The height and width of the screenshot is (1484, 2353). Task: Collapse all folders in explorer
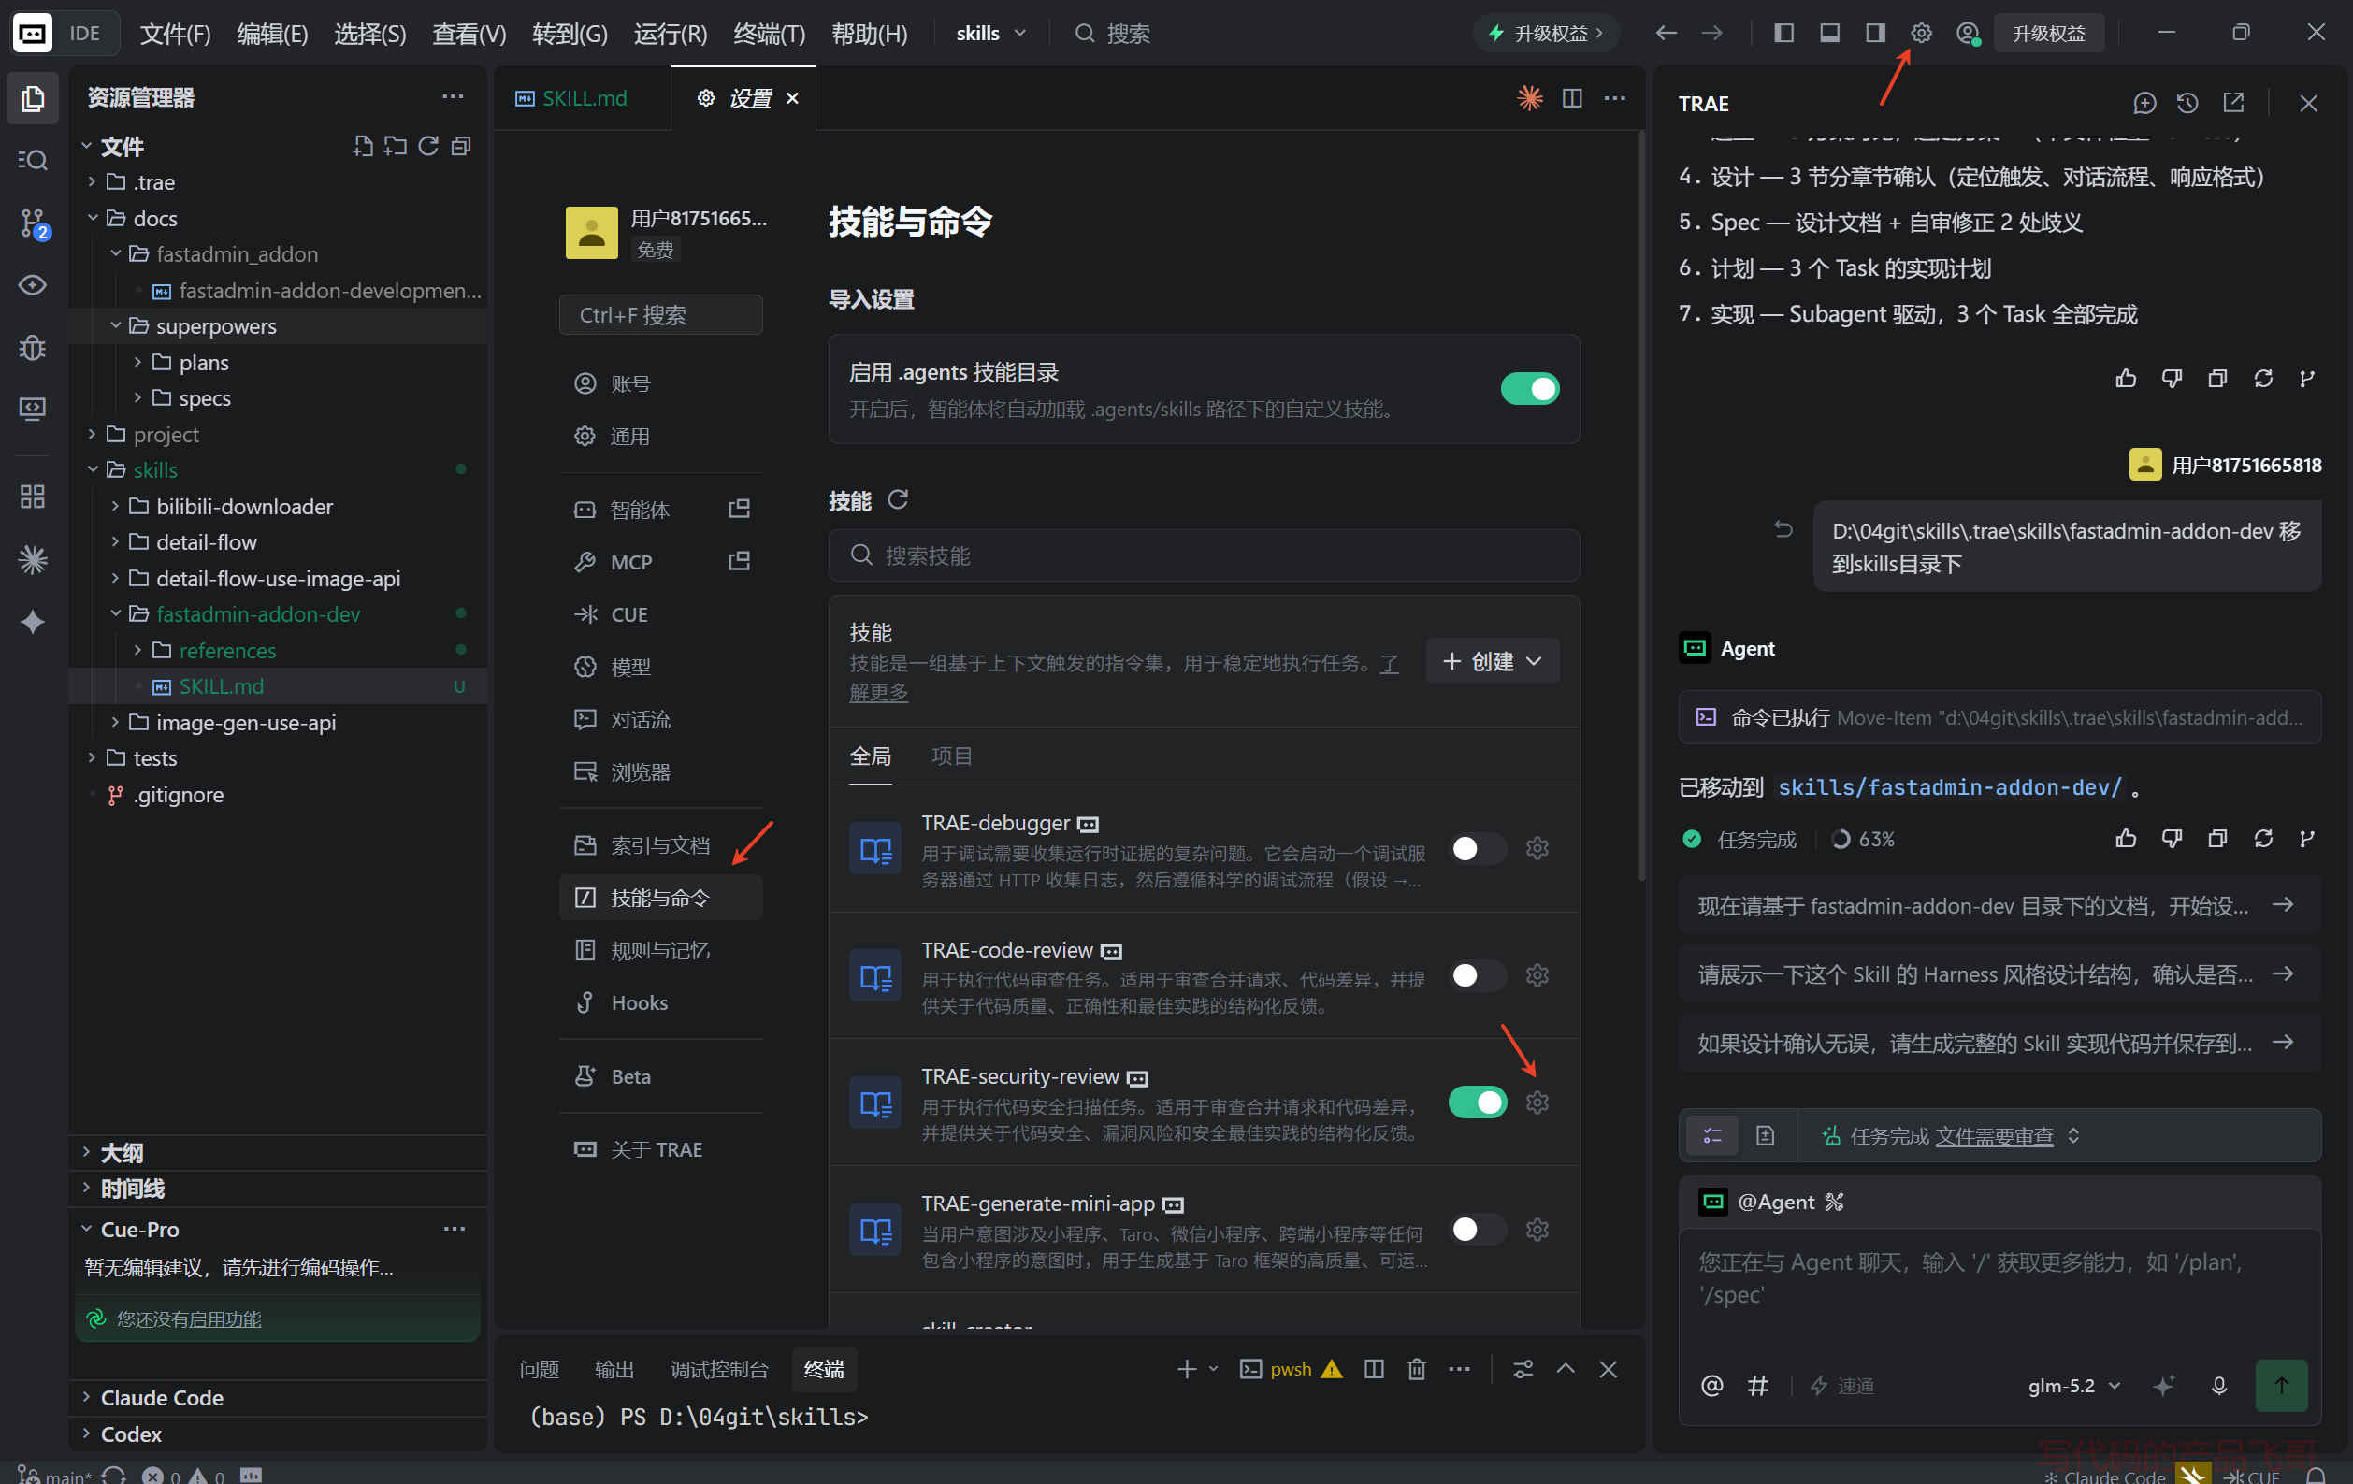tap(461, 147)
